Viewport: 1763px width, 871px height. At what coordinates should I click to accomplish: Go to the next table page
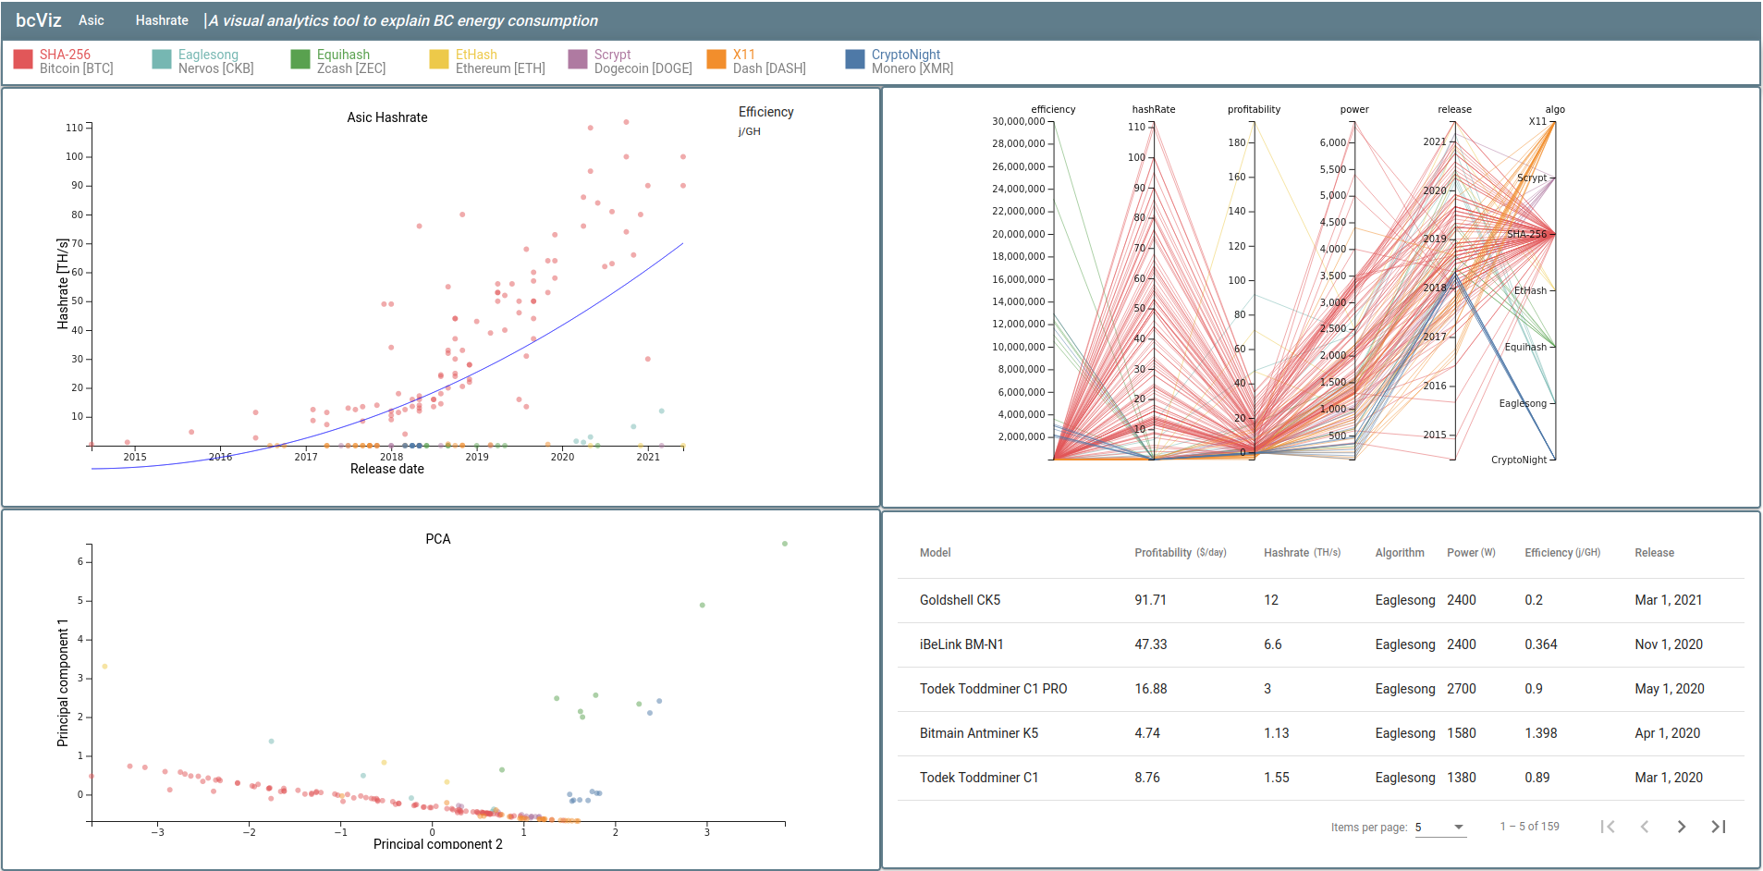point(1682,827)
